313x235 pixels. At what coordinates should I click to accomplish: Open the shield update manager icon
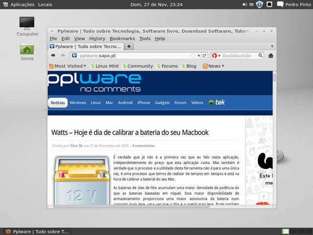[x=259, y=4]
